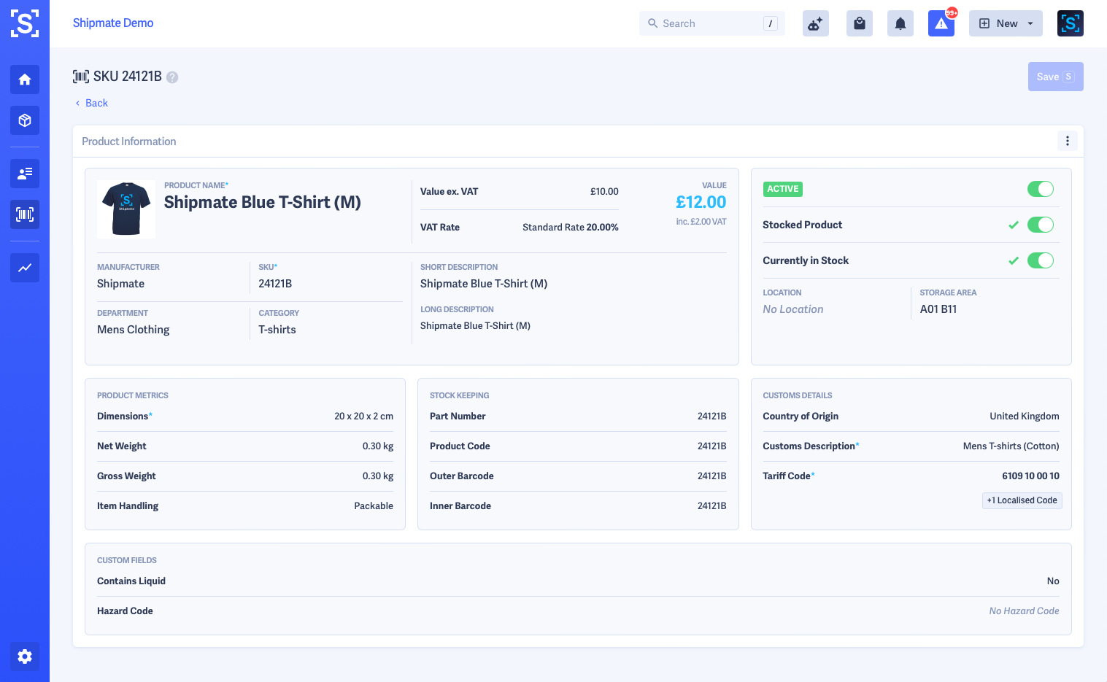Open the New dropdown button
Screen dimensions: 1107x682
coord(1006,23)
